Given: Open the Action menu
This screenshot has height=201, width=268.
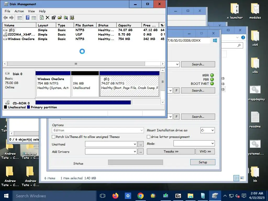Looking at the screenshot, I should (x=19, y=11).
